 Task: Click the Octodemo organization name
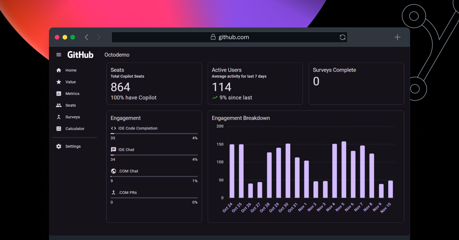point(117,55)
